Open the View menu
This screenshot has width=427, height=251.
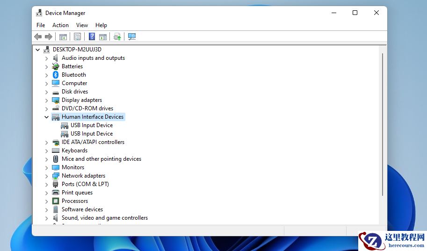pos(82,25)
